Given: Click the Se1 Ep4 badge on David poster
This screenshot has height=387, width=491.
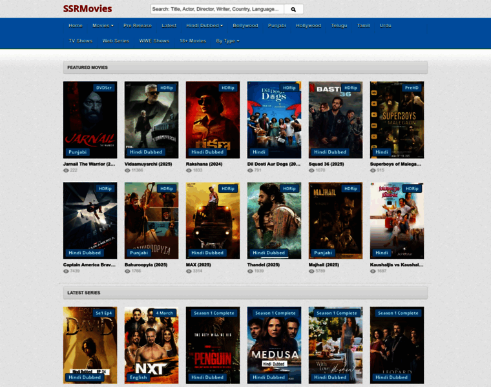Looking at the screenshot, I should 103,313.
